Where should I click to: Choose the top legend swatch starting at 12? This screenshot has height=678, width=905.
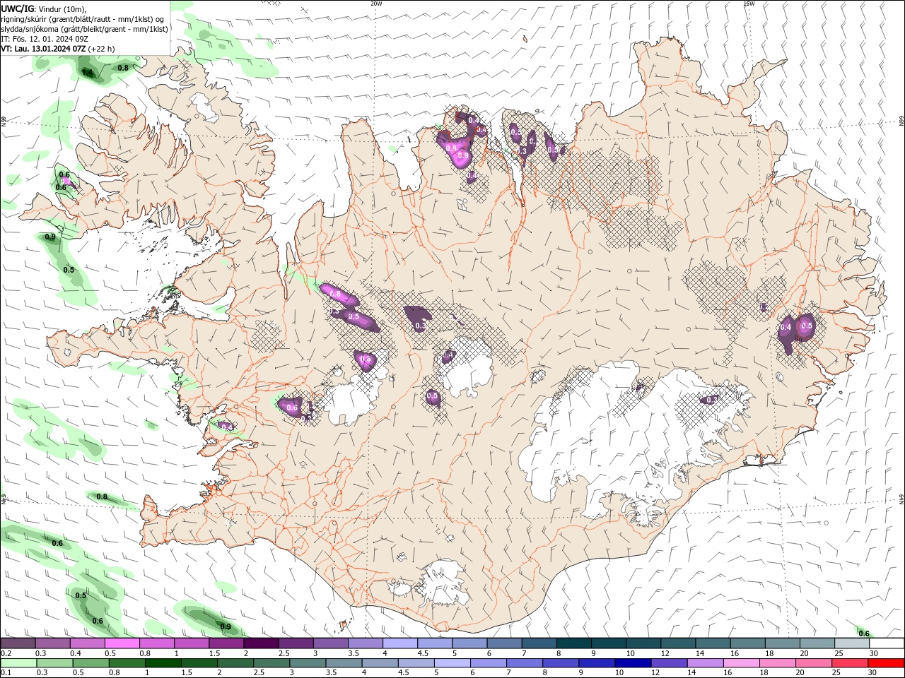[x=678, y=643]
